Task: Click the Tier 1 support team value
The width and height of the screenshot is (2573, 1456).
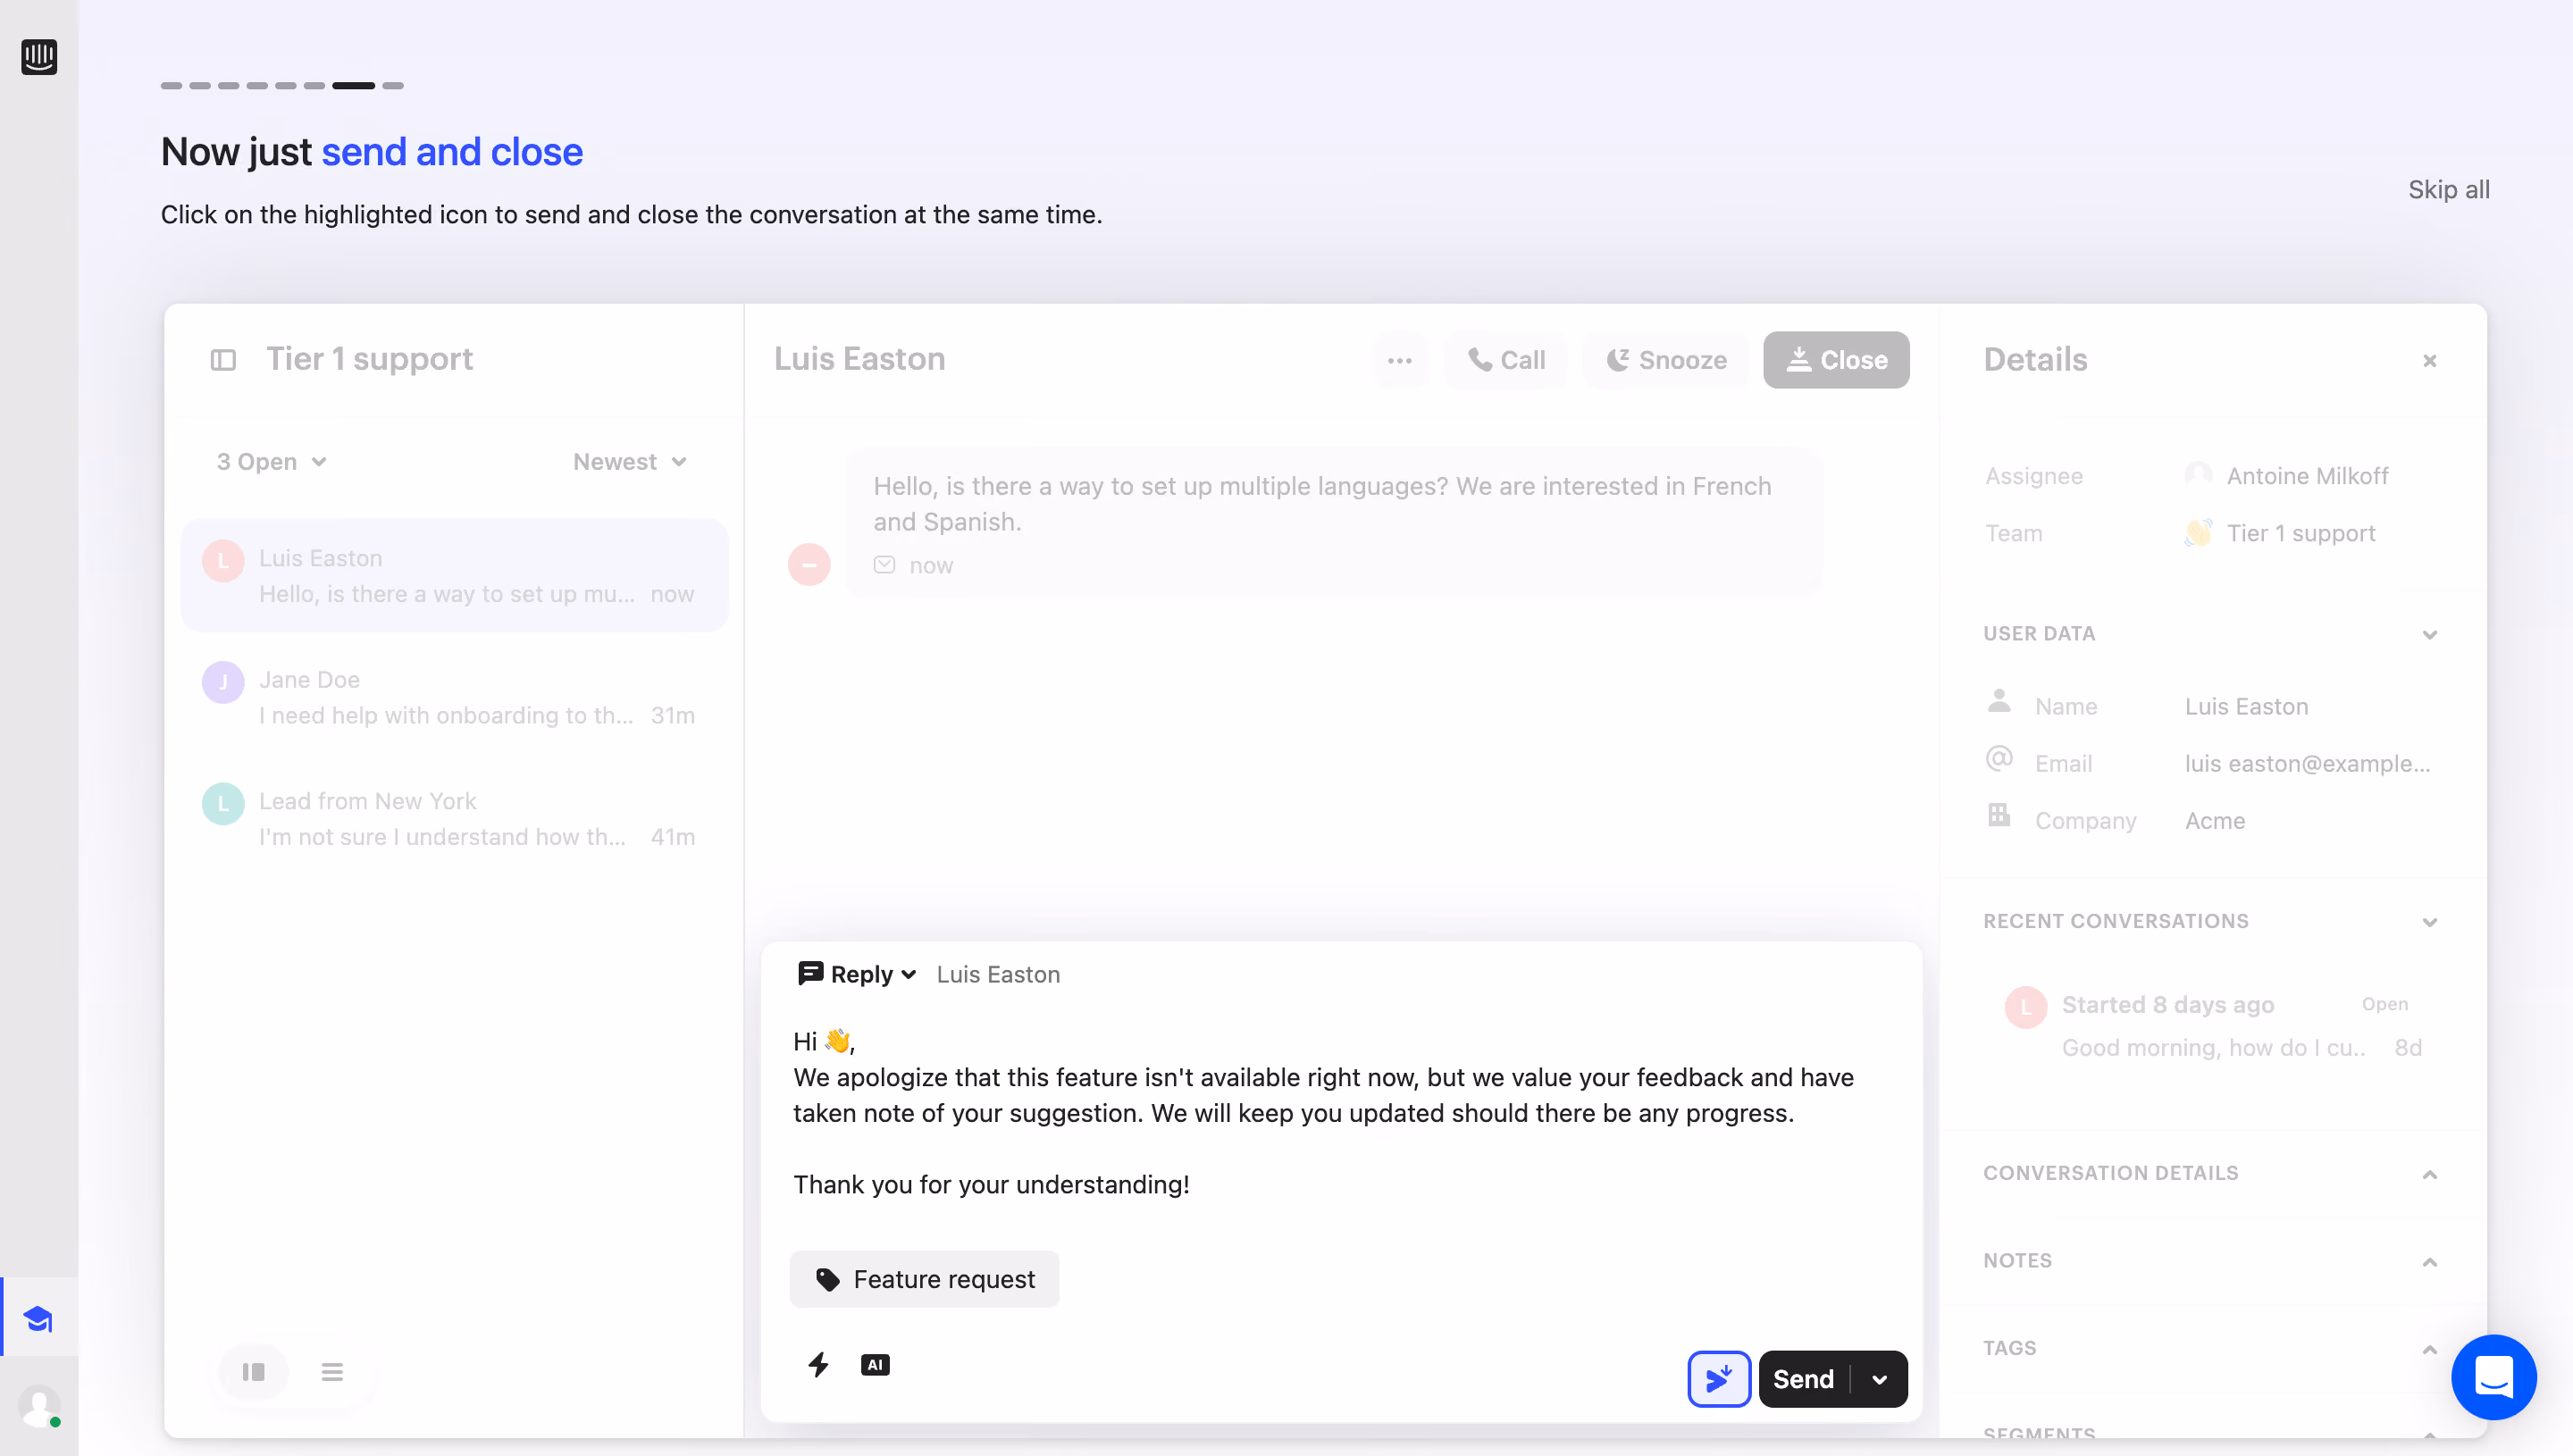Action: [2300, 532]
